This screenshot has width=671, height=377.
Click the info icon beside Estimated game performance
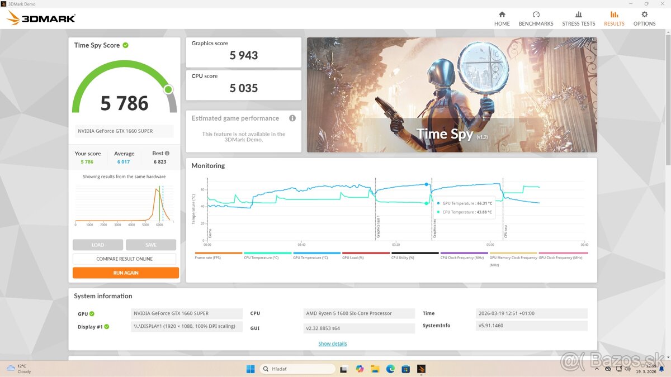coord(292,118)
